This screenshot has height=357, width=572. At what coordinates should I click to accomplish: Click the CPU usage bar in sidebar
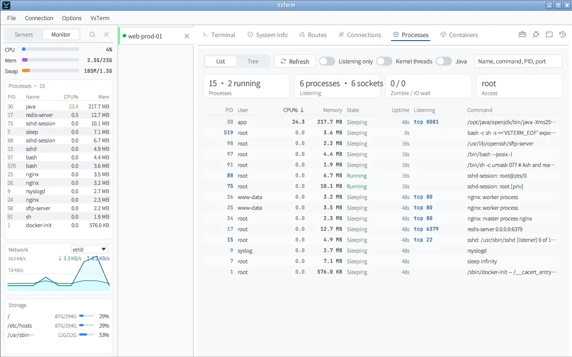tap(50, 49)
